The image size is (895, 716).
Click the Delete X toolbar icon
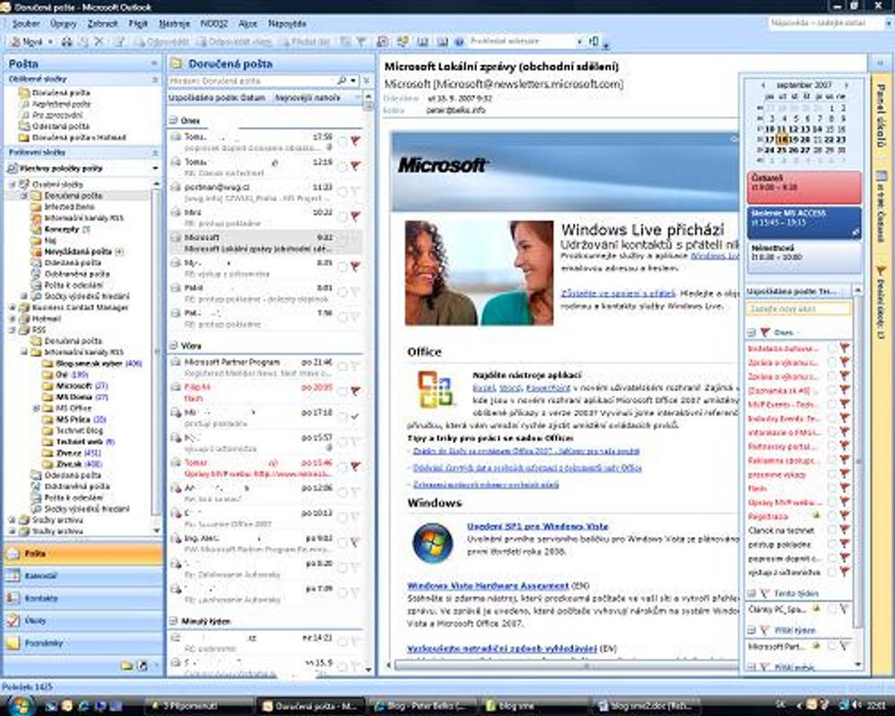(x=99, y=42)
